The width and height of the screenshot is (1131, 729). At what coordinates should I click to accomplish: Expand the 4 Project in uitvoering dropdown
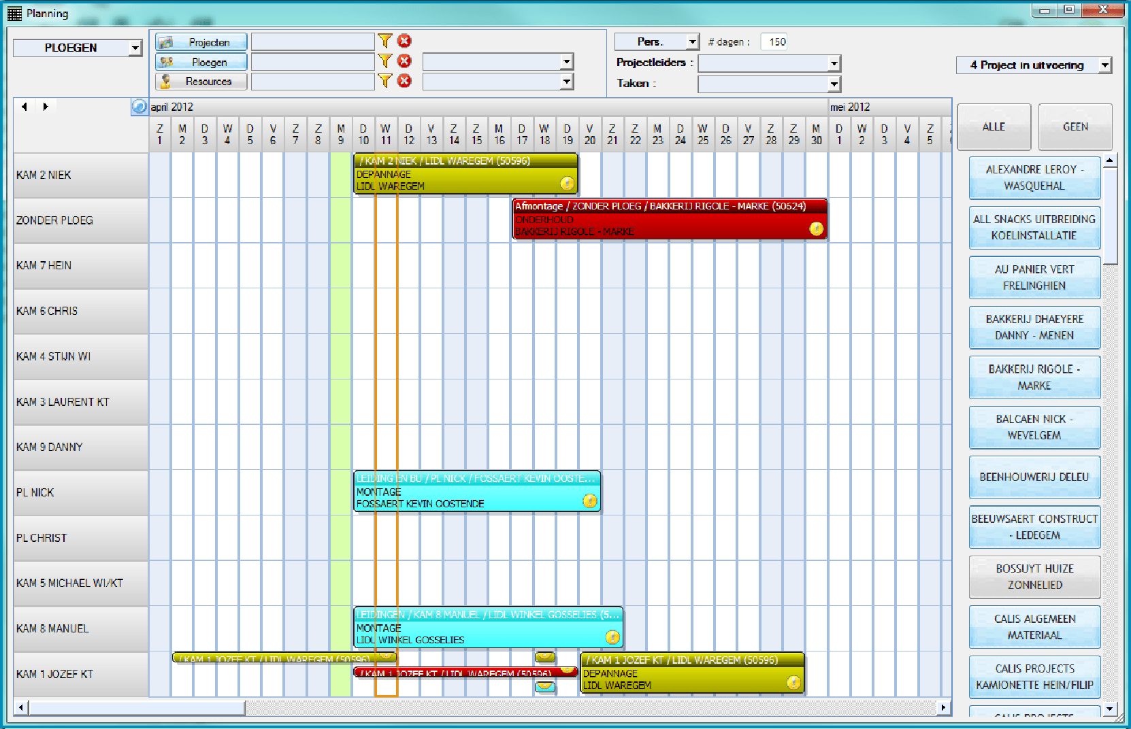1104,65
